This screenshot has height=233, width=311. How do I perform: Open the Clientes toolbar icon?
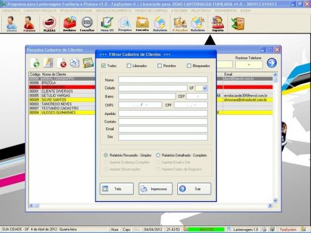11,24
